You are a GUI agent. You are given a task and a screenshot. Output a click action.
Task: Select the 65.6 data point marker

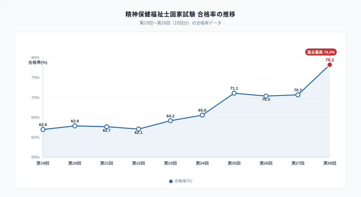202,115
